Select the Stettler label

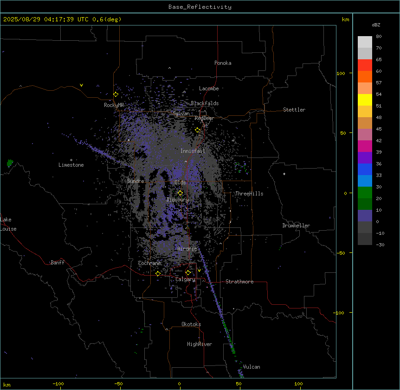click(294, 110)
